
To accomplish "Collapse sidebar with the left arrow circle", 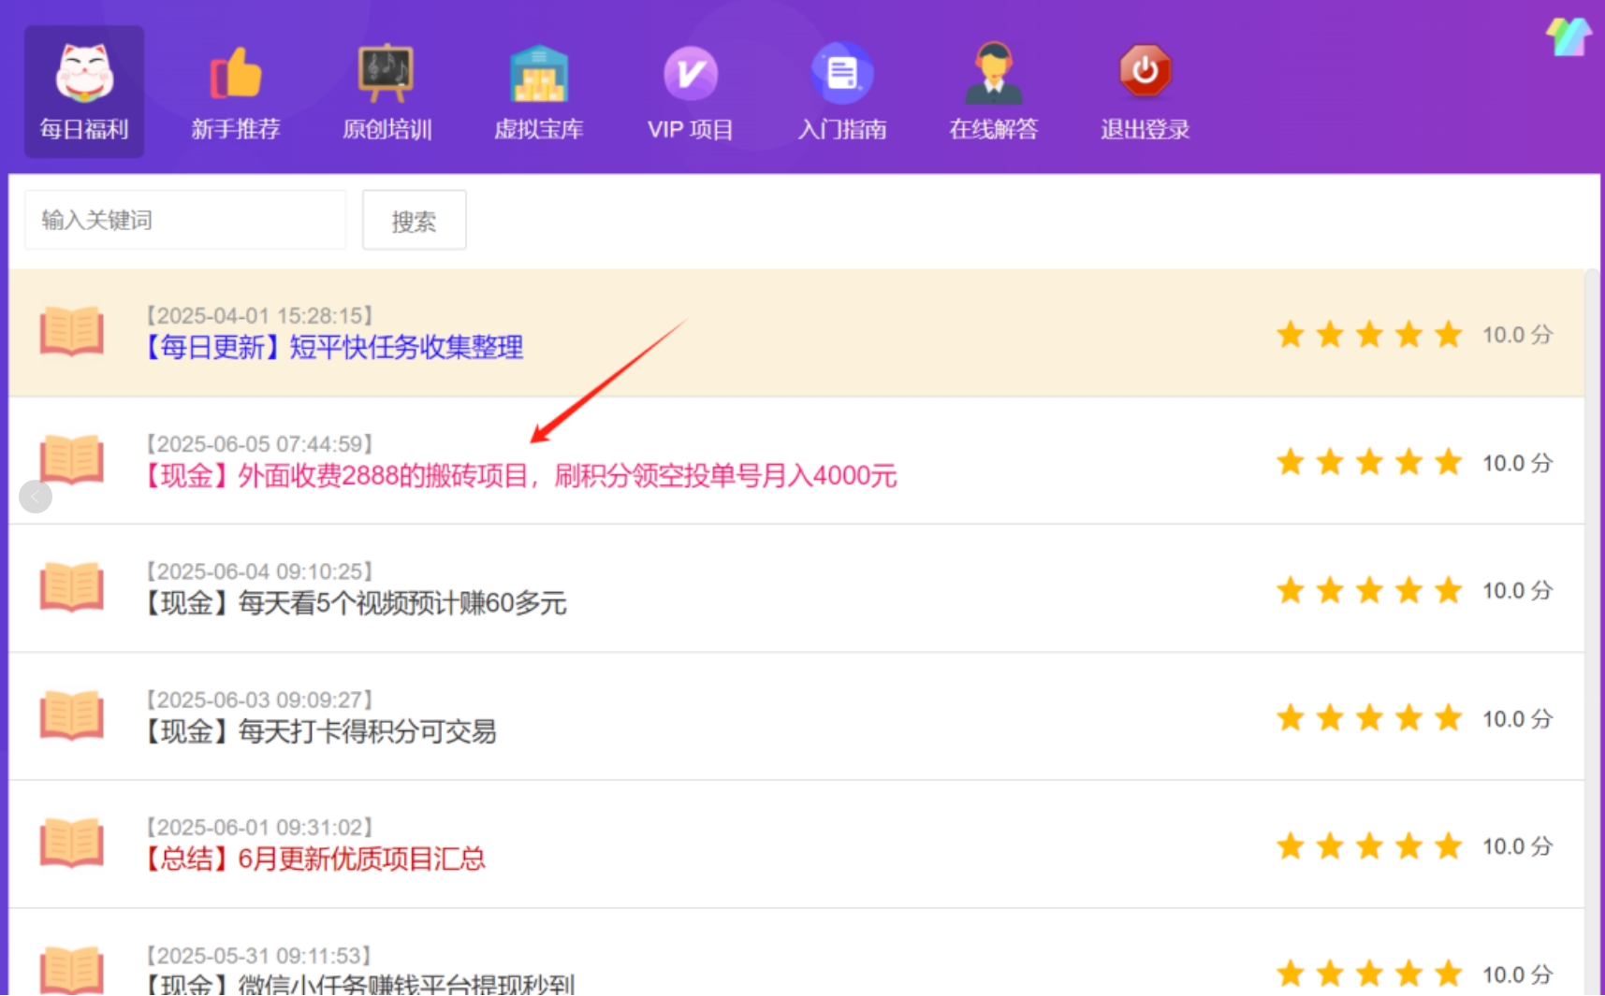I will 36,497.
